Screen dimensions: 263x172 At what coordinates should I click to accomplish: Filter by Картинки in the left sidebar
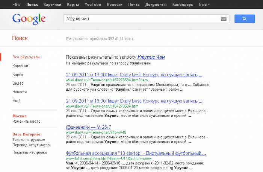(20, 66)
